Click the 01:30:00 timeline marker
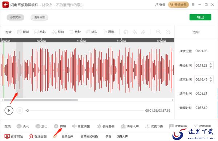 click(x=121, y=41)
